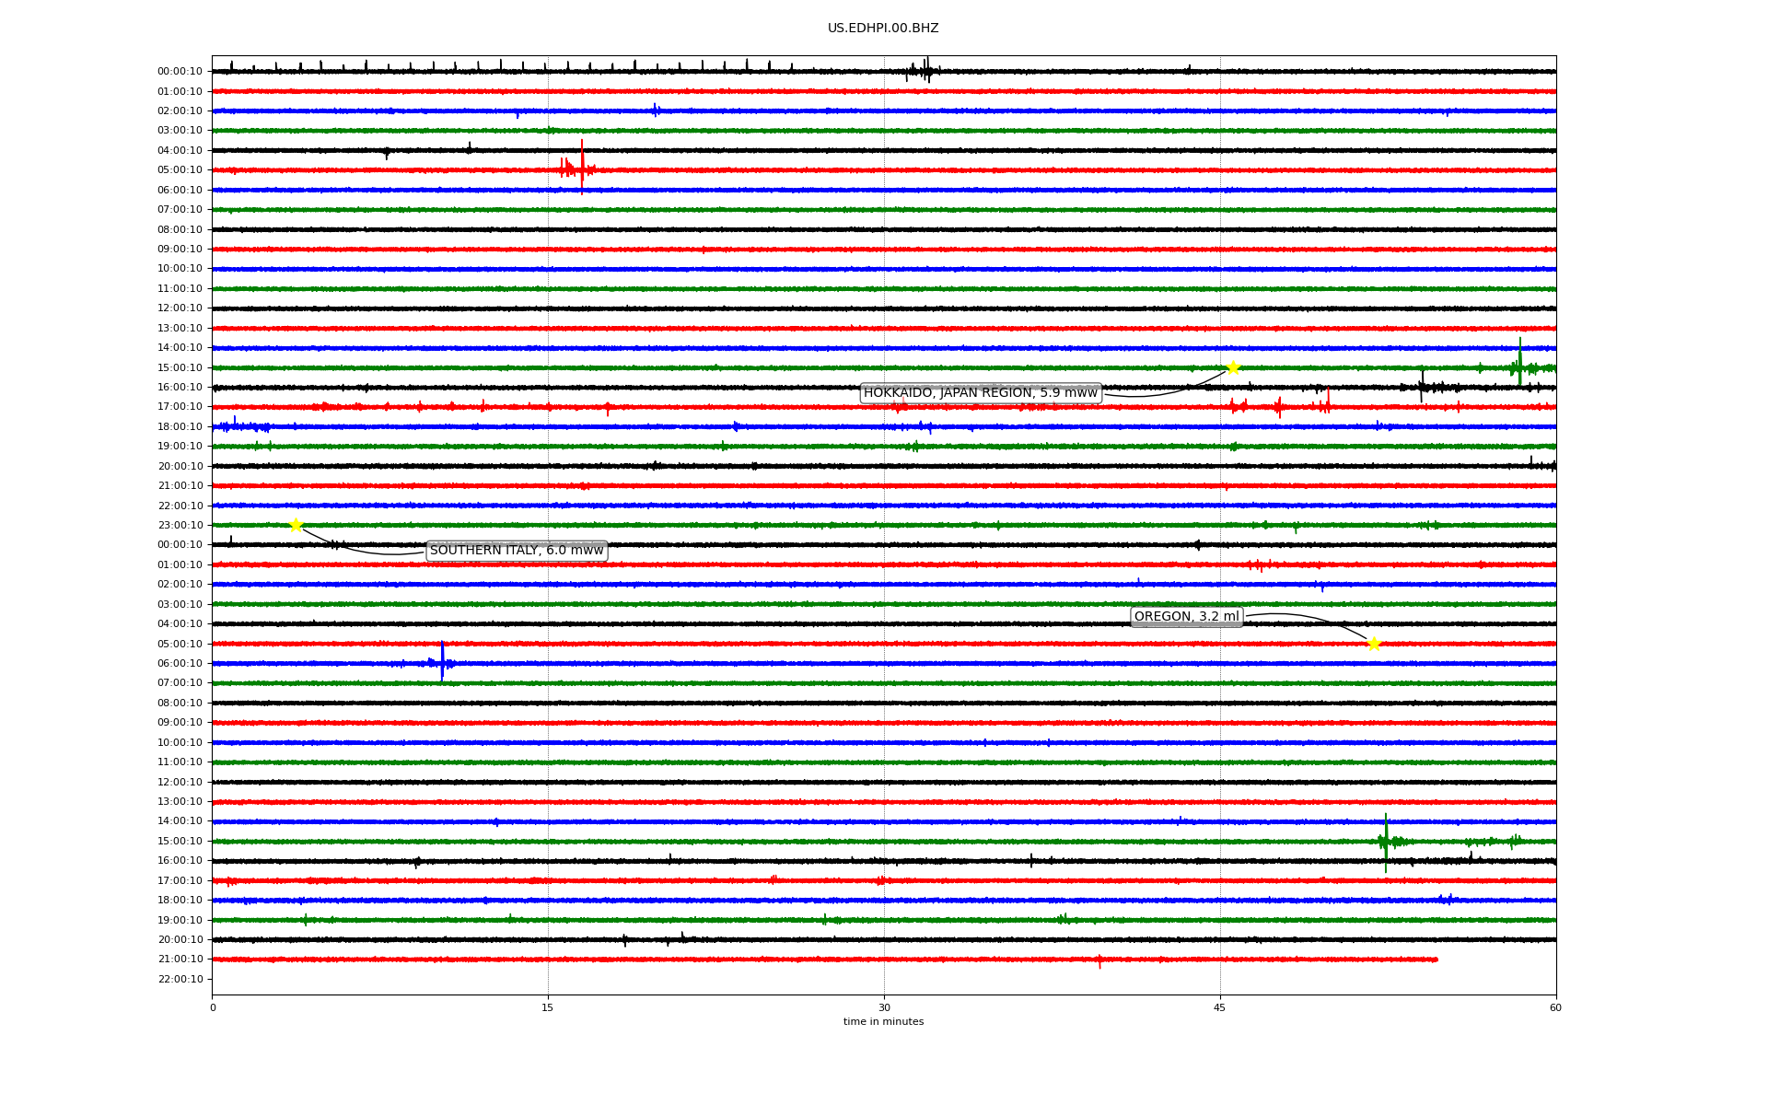Click the 15 tick label on x-axis
1768x1105 pixels.
[548, 1007]
